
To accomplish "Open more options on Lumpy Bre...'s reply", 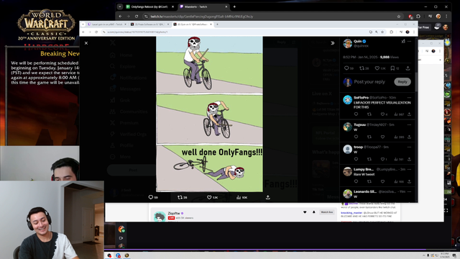I will point(409,170).
